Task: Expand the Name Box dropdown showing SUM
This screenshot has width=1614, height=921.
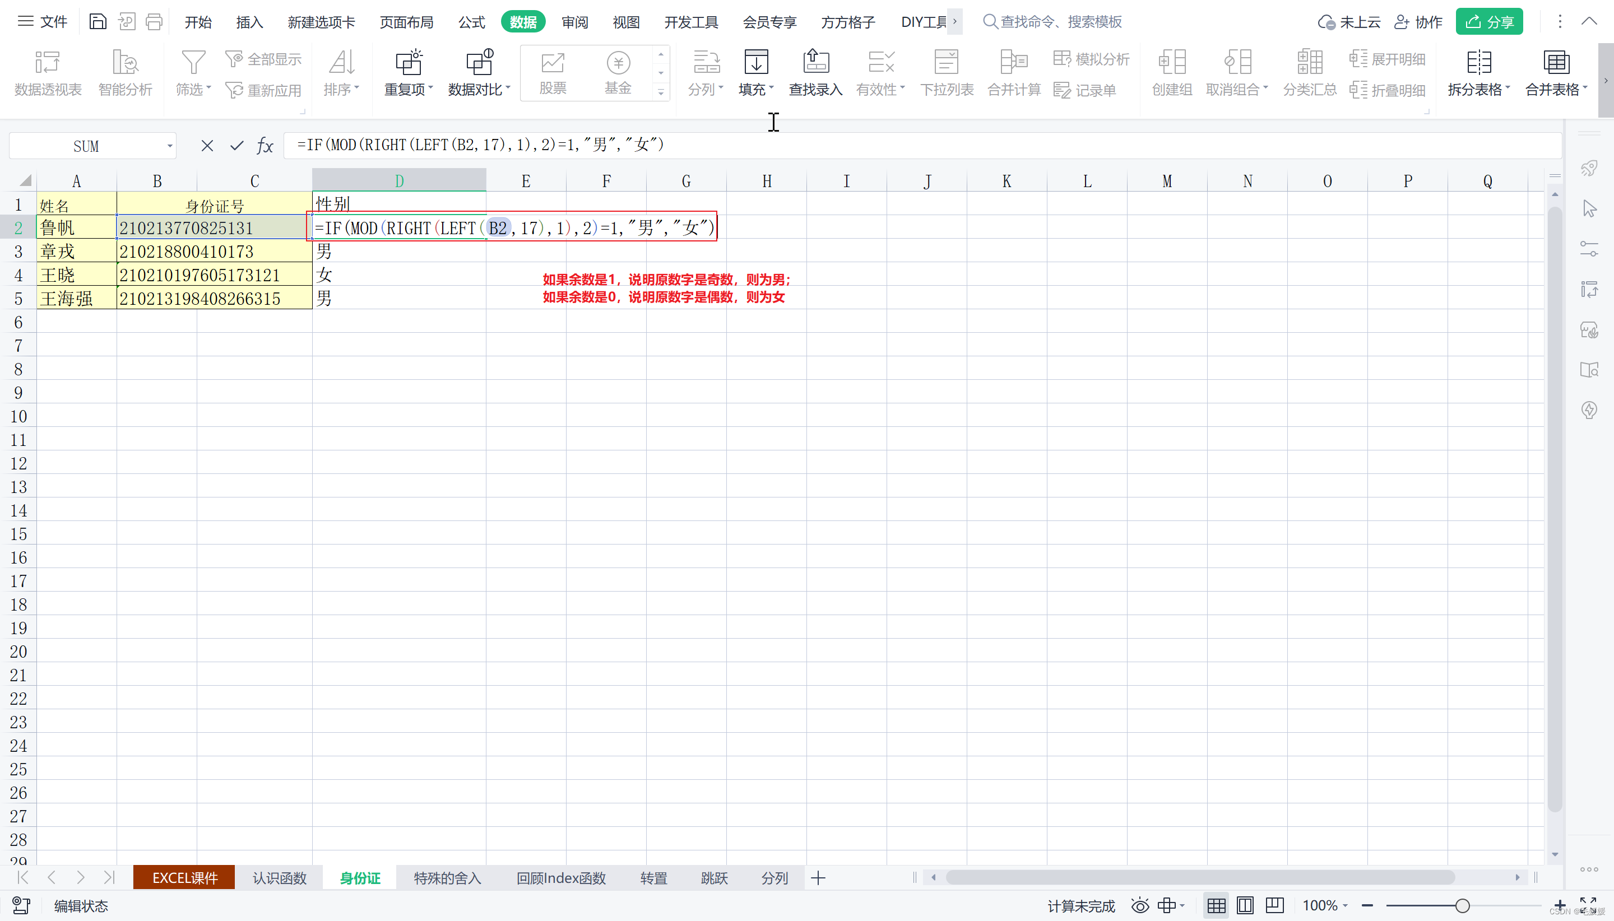Action: [x=170, y=146]
